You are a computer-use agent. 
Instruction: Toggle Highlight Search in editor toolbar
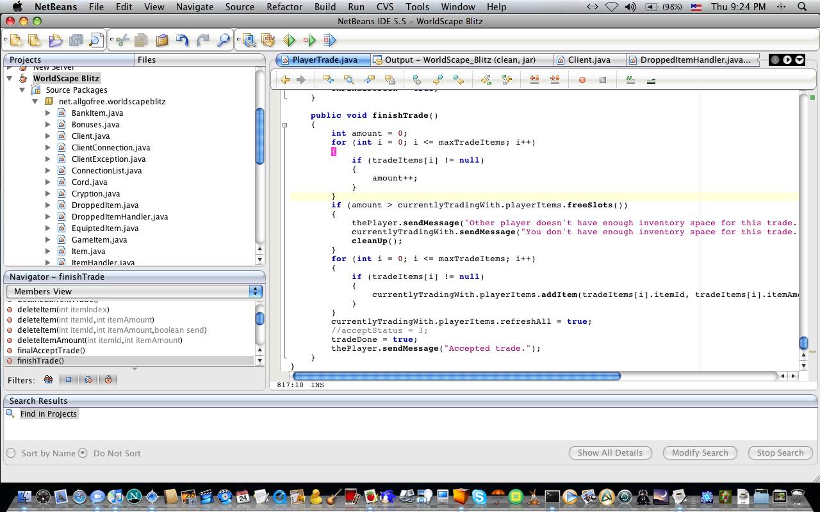pos(390,80)
